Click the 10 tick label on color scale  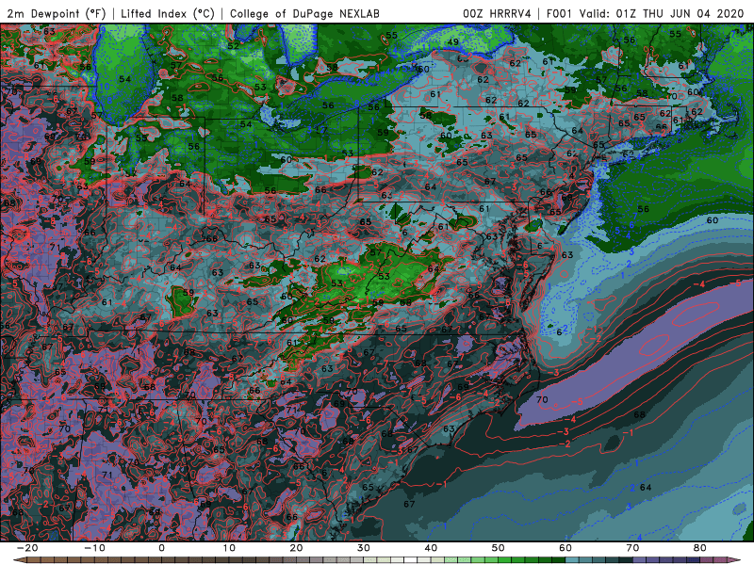[x=229, y=548]
